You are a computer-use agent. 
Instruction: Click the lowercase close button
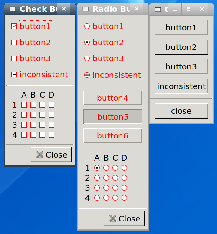click(x=181, y=111)
